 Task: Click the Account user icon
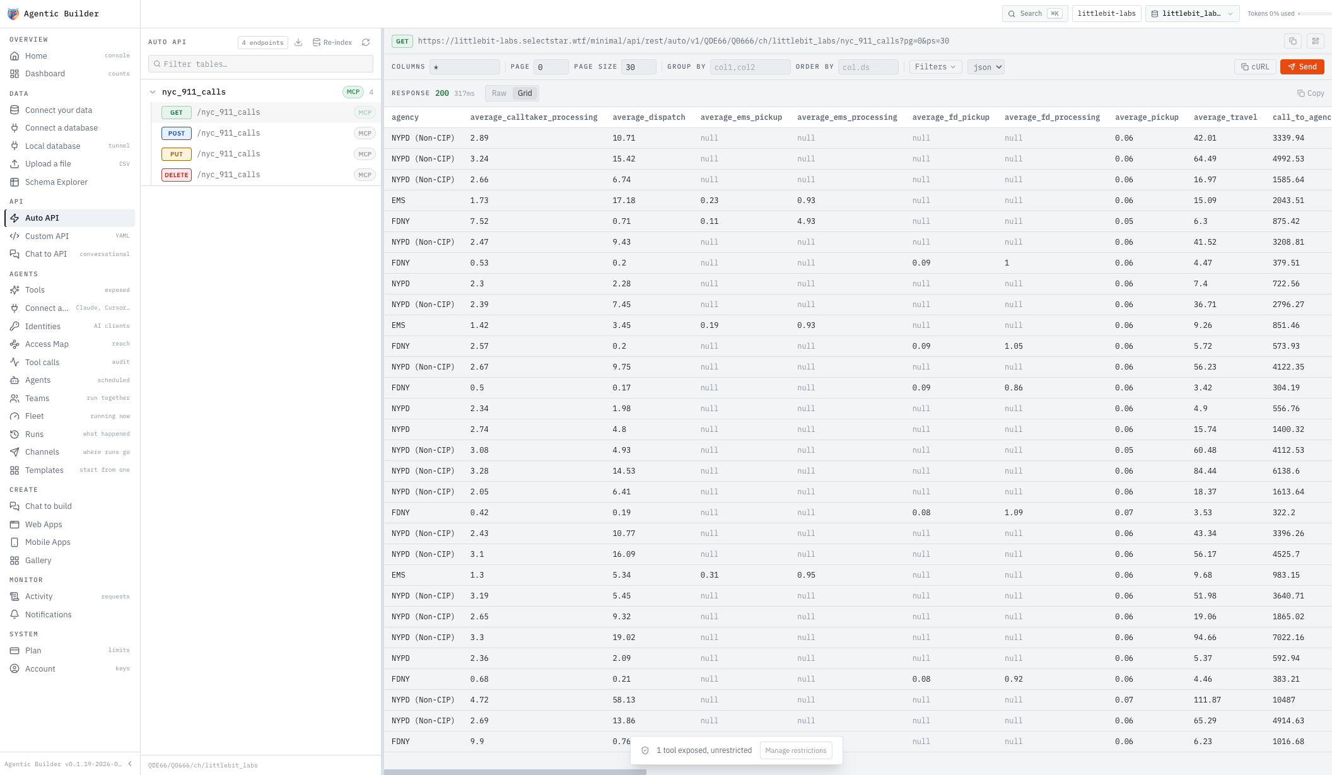pyautogui.click(x=15, y=669)
